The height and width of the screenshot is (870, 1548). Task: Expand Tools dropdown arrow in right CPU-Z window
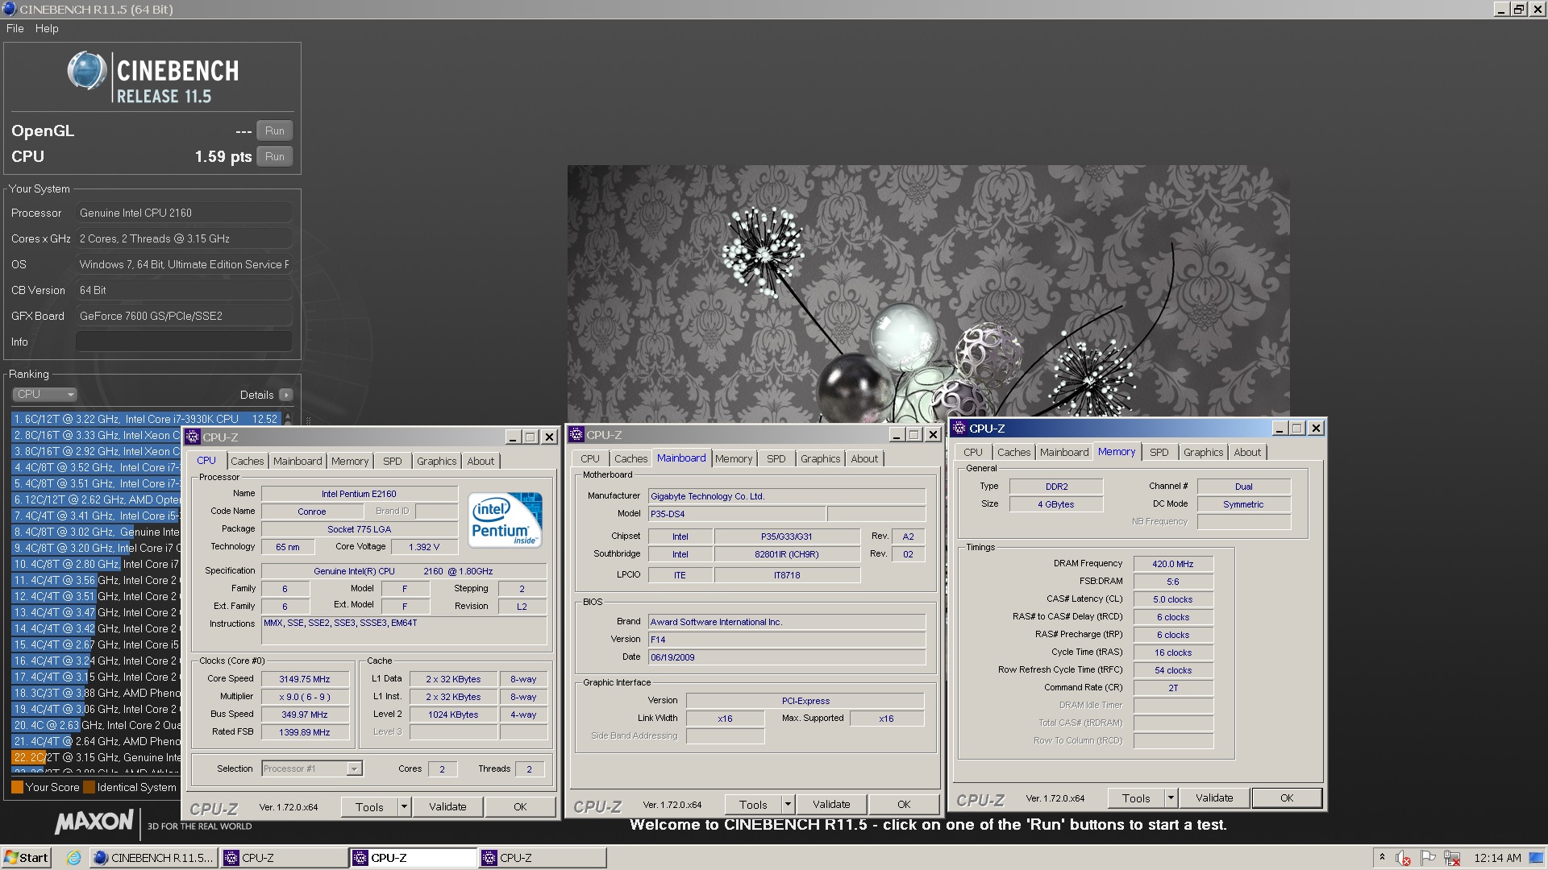click(x=1171, y=797)
